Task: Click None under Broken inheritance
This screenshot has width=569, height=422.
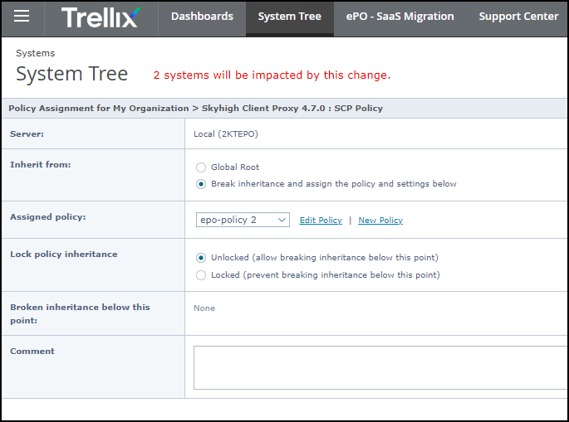Action: (204, 308)
